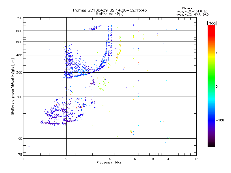231x173 pixels.
Task: Click the y-axis '400' tick label
Action: (19, 55)
